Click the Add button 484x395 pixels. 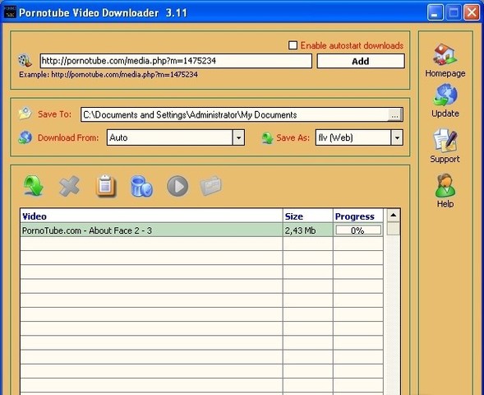tap(361, 61)
